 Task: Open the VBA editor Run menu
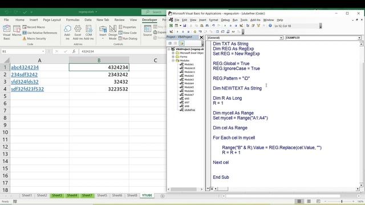tap(235, 20)
